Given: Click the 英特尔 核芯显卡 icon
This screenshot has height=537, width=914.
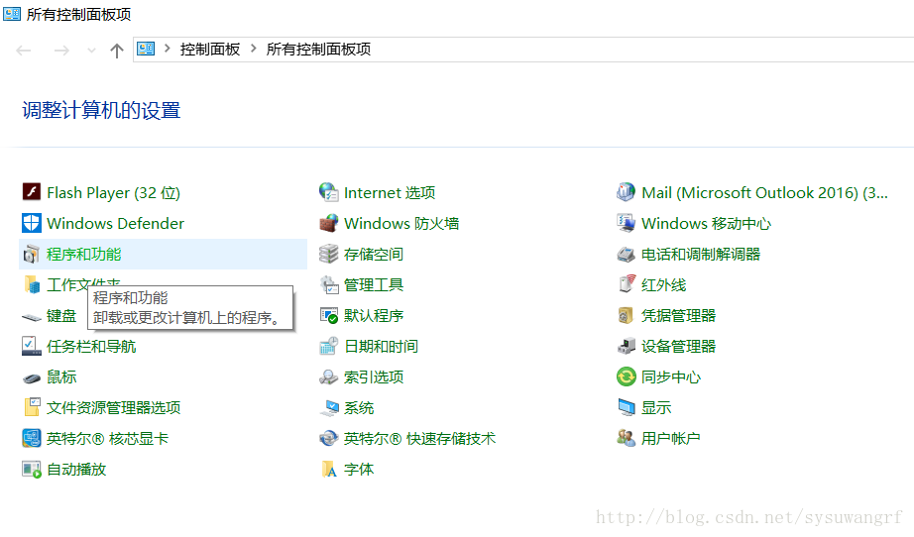Looking at the screenshot, I should (32, 438).
